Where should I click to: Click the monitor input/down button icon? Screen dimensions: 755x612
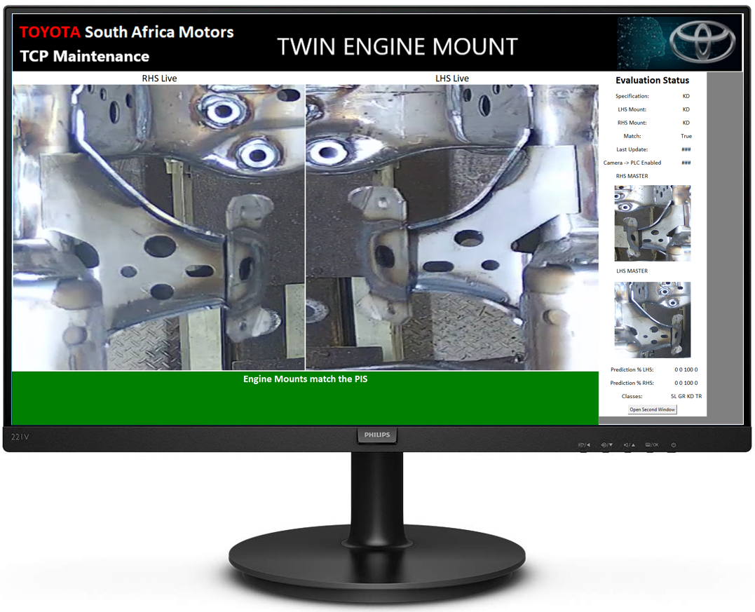[x=606, y=445]
